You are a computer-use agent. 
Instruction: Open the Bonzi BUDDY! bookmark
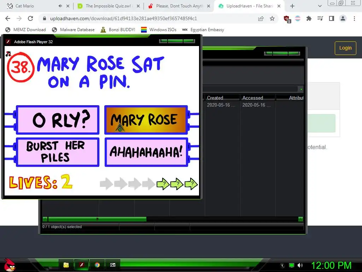pyautogui.click(x=118, y=30)
